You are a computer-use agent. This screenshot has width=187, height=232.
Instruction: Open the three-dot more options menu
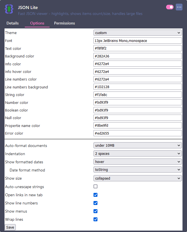tap(179, 7)
